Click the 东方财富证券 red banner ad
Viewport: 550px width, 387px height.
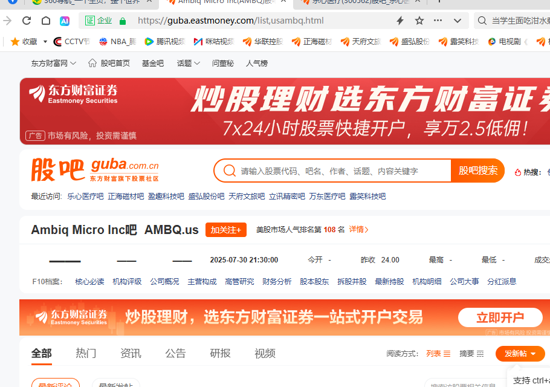point(285,111)
